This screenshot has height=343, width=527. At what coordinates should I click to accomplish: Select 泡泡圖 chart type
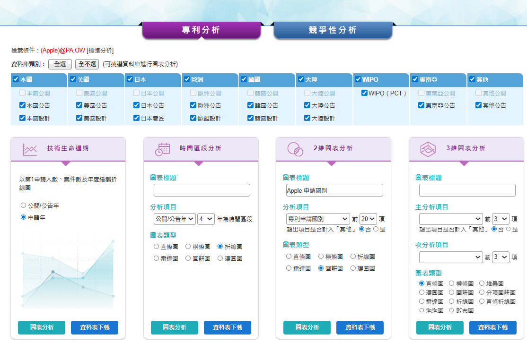[x=422, y=310]
